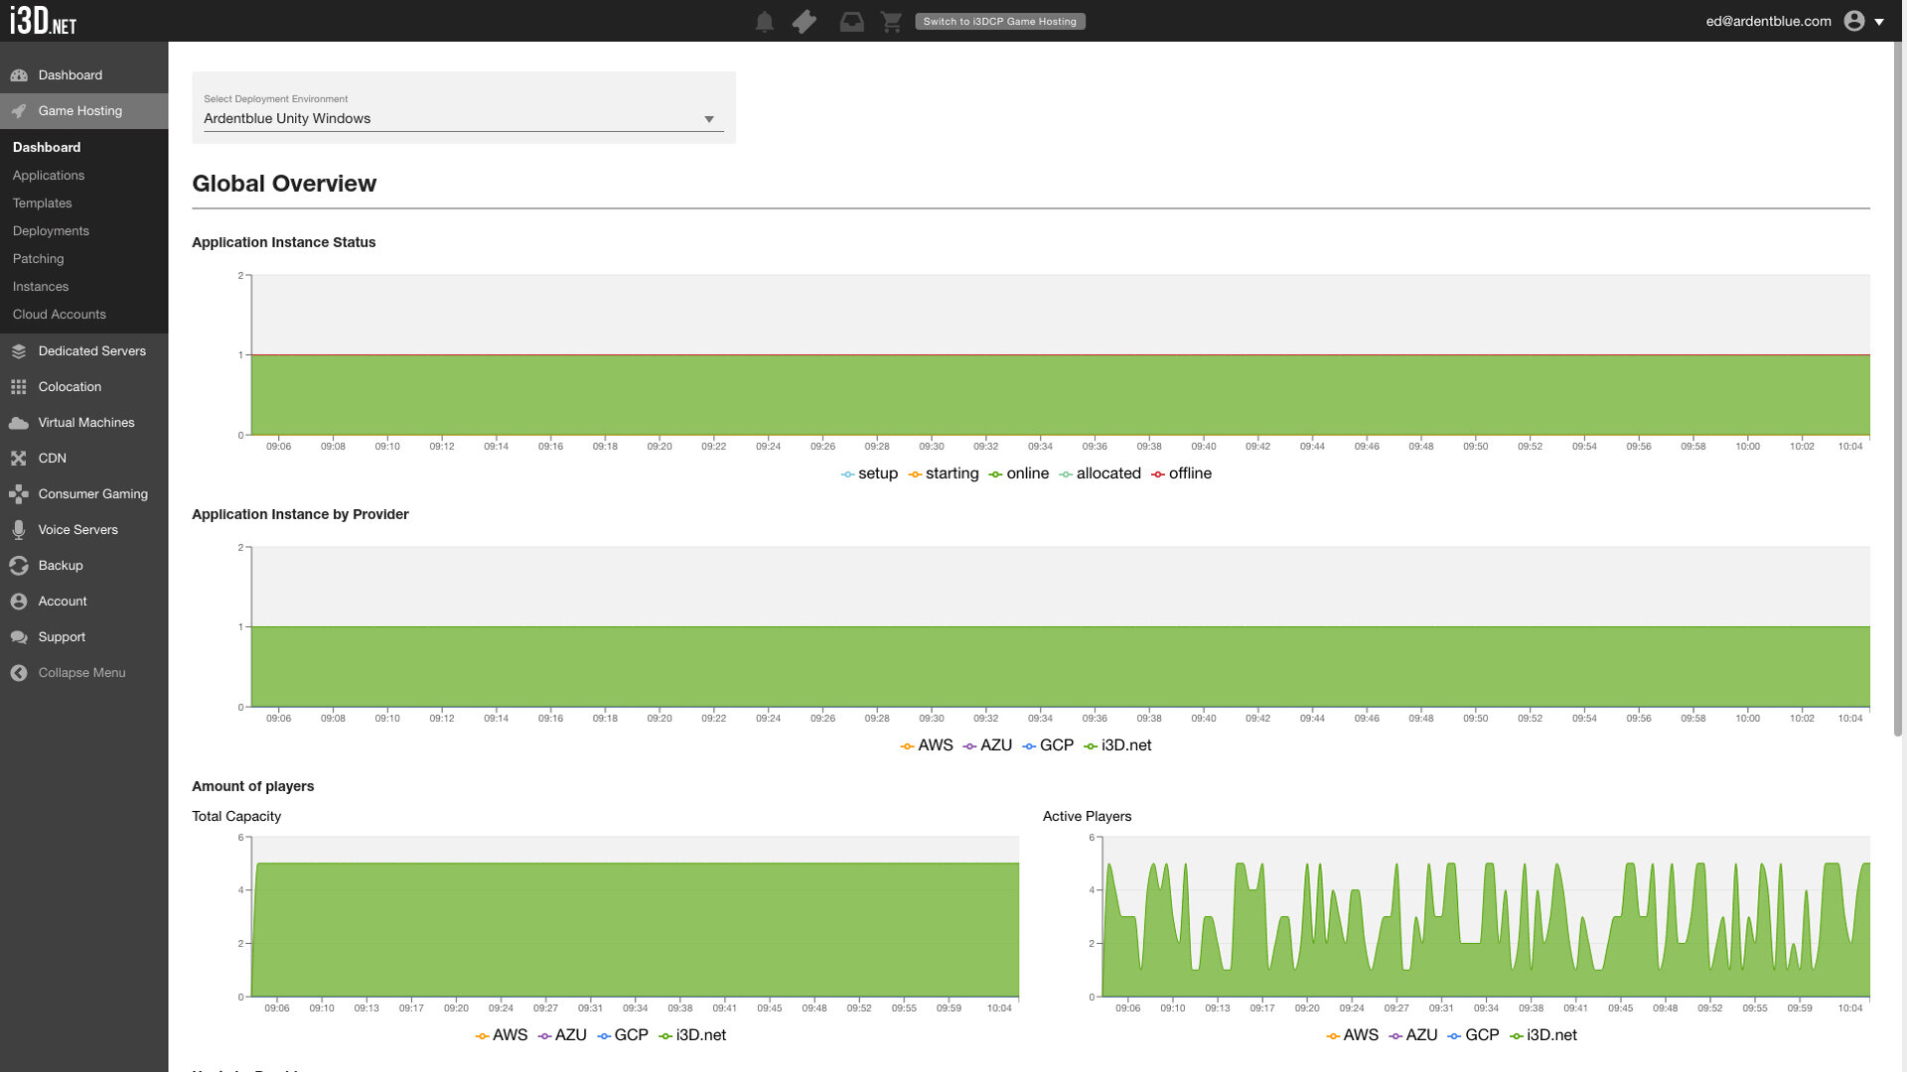The width and height of the screenshot is (1907, 1072).
Task: Click the user account avatar icon
Action: [1853, 21]
